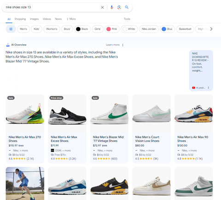
Task: Click the $130.00 price text
Action: 182,145
